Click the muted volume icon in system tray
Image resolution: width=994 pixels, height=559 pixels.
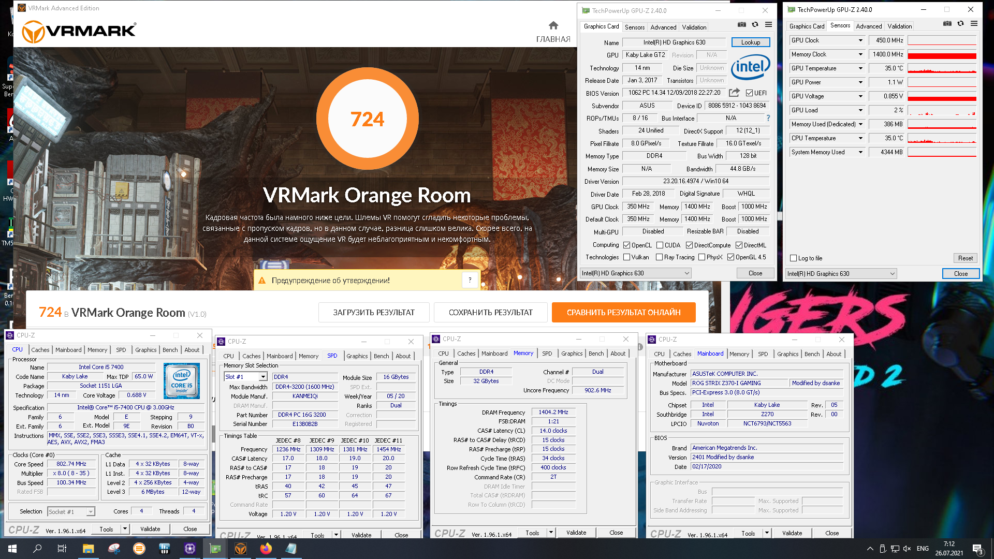907,549
